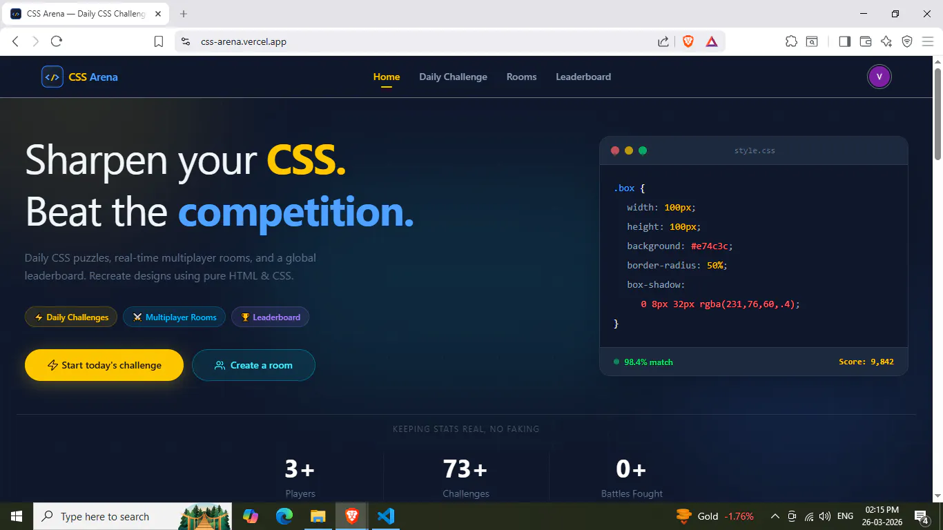Open a new browser tab plus
The image size is (943, 530).
tap(184, 14)
